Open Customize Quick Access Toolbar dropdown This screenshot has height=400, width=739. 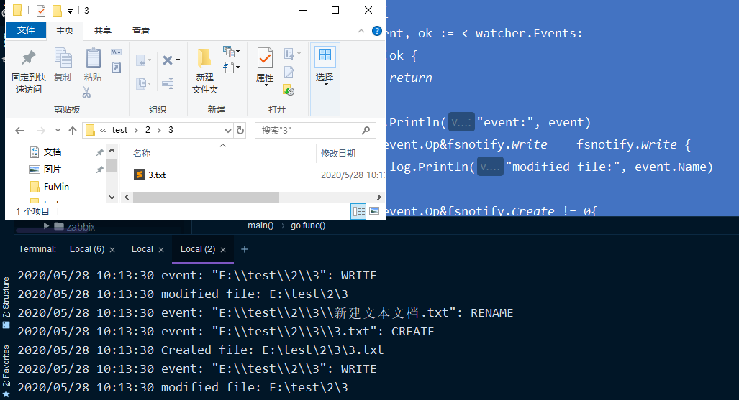[71, 11]
